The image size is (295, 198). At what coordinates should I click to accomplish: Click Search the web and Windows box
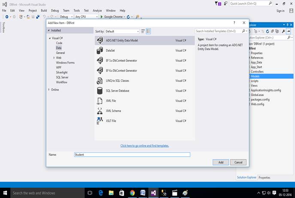(x=47, y=193)
